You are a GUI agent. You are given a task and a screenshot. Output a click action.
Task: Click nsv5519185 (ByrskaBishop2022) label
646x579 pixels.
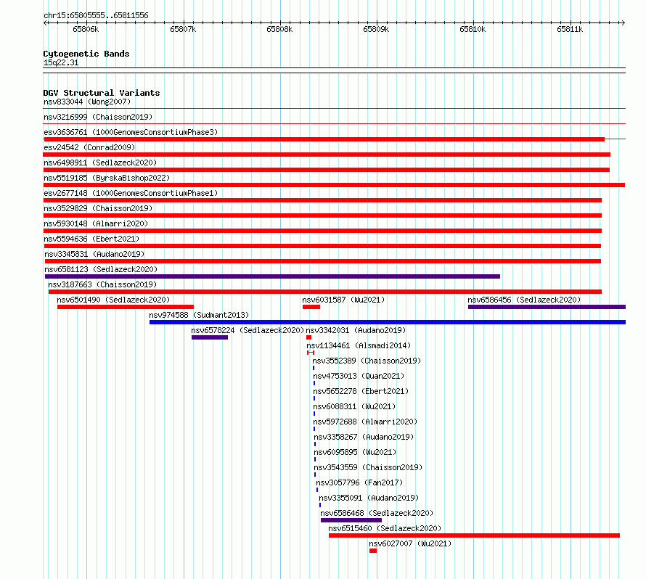(107, 178)
